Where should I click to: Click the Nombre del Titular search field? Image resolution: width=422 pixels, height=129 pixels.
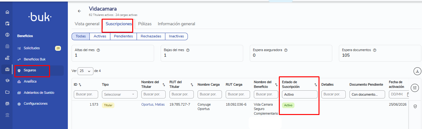point(153,94)
